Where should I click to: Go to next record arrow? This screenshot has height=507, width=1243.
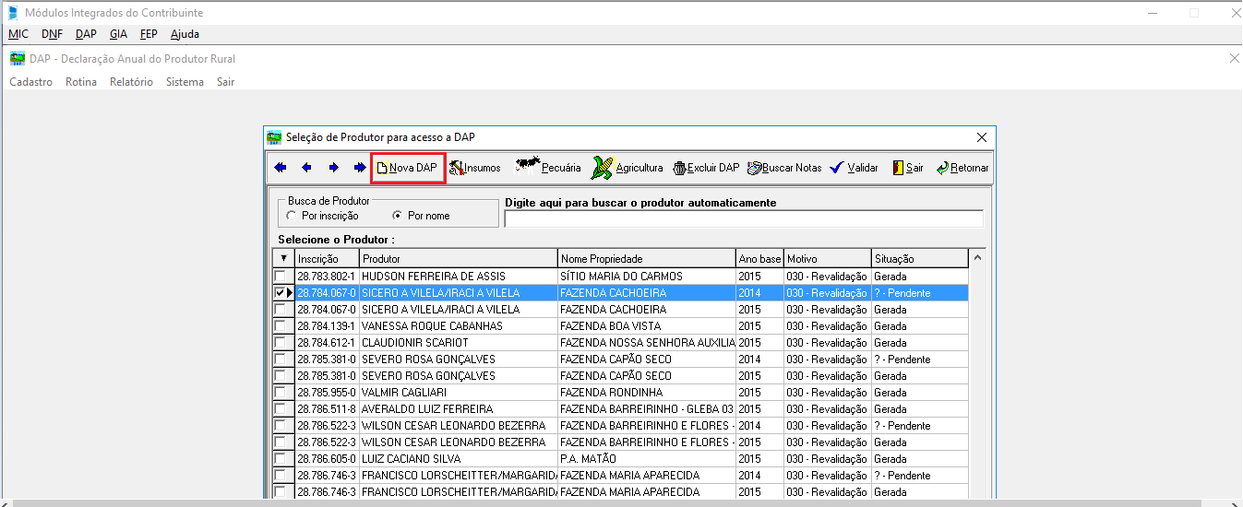pyautogui.click(x=333, y=168)
